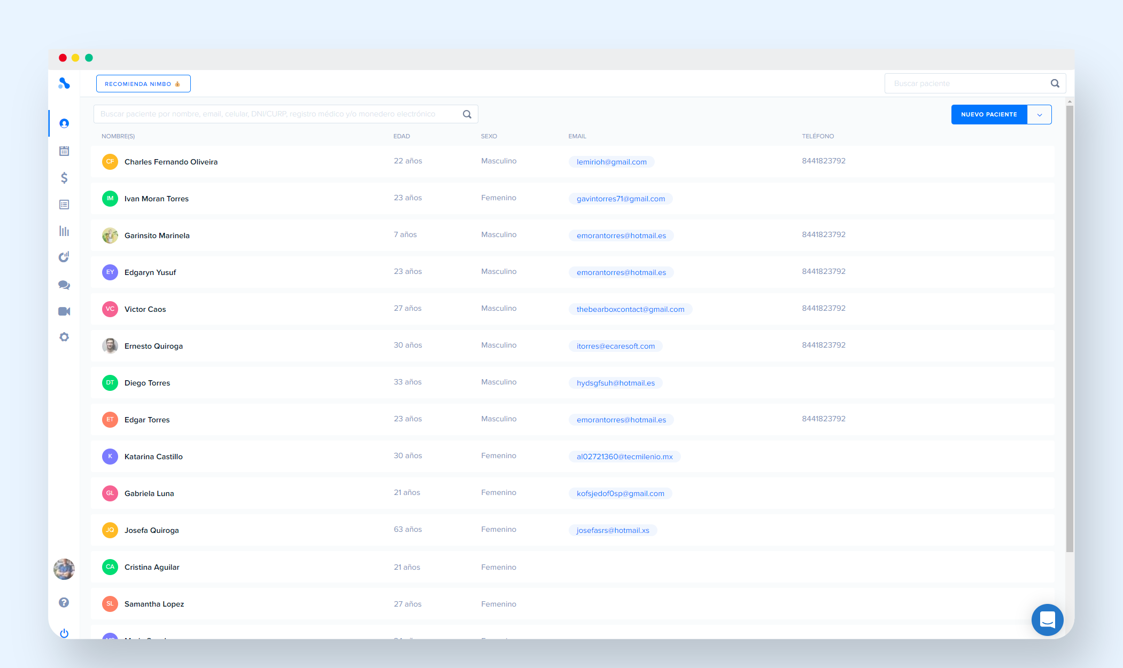The height and width of the screenshot is (668, 1123).
Task: Click the Nuevo Paciente button
Action: pyautogui.click(x=989, y=115)
